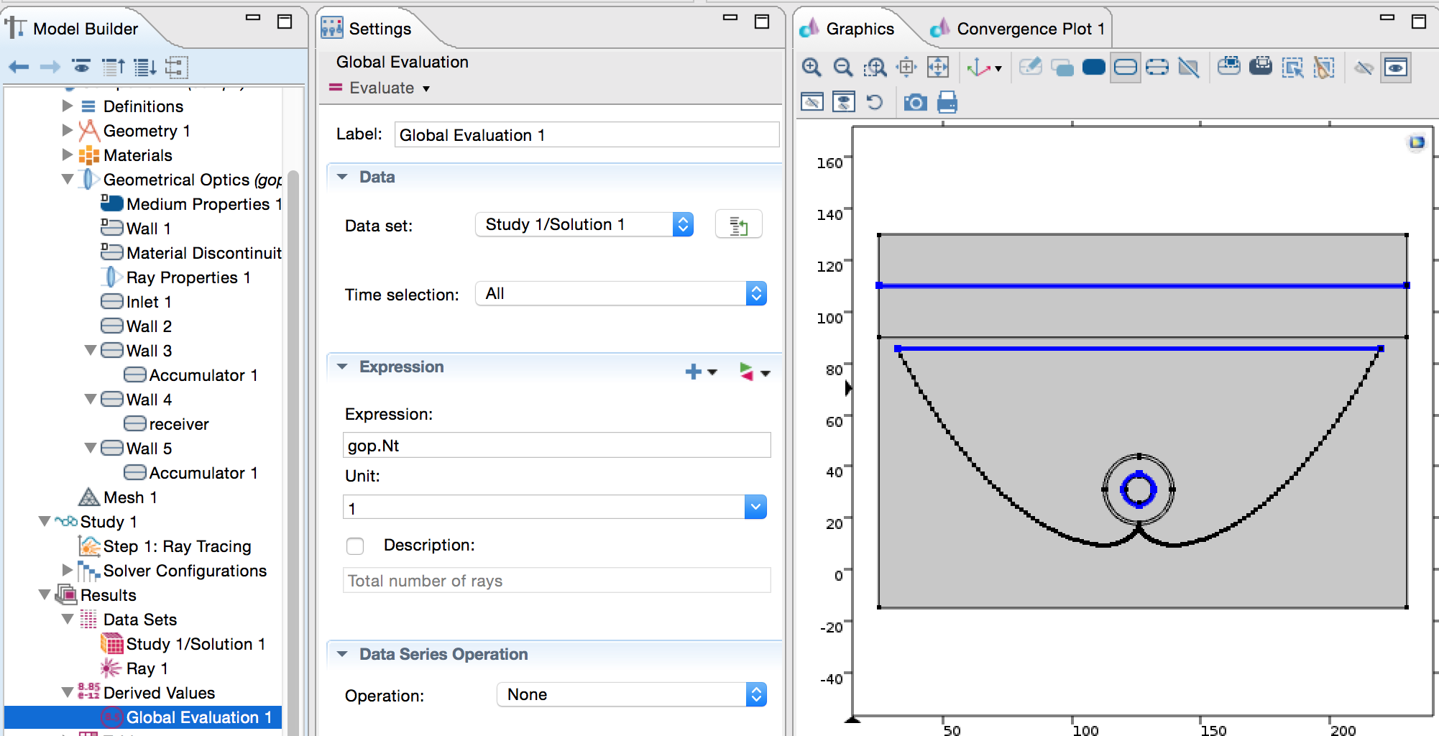Click the Expression input field

click(556, 446)
